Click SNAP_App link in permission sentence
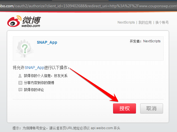The image size is (177, 132). (x=34, y=68)
